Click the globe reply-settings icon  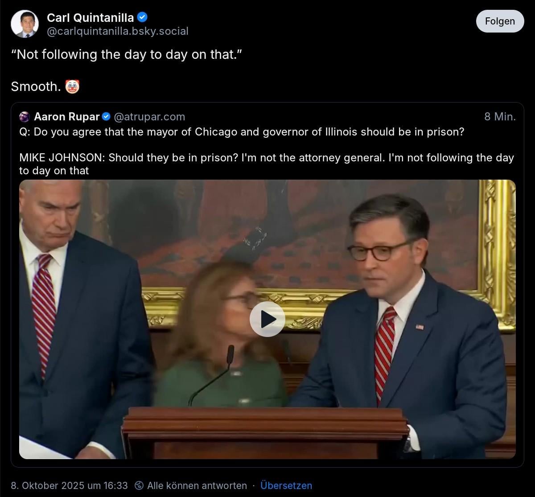pyautogui.click(x=140, y=485)
